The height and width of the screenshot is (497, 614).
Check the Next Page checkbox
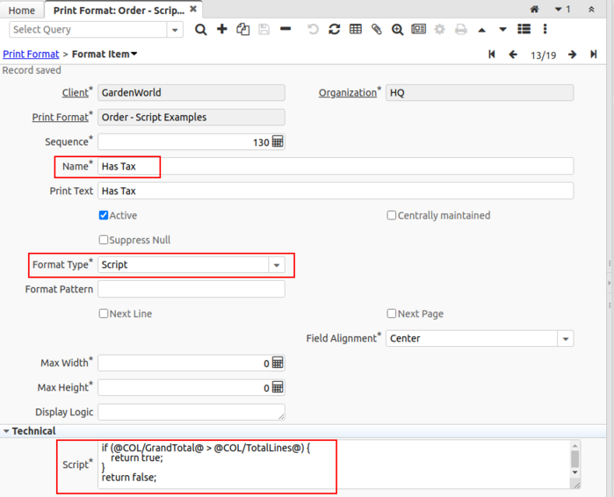click(392, 313)
